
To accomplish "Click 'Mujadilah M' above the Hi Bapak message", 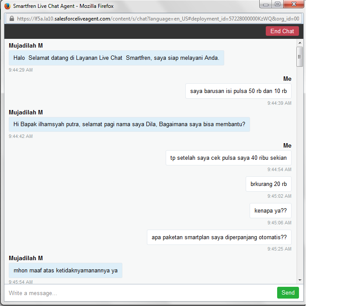I will pyautogui.click(x=26, y=113).
